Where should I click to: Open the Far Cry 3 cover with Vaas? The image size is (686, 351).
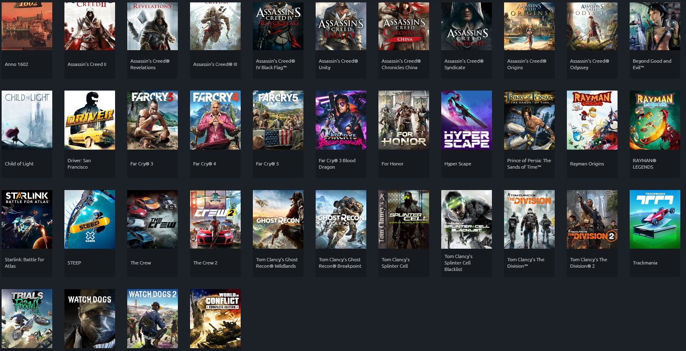(152, 120)
